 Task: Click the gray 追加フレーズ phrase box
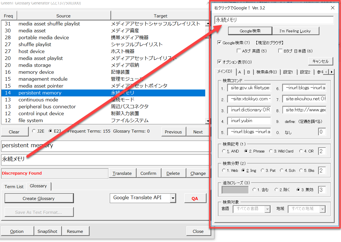pos(235,190)
